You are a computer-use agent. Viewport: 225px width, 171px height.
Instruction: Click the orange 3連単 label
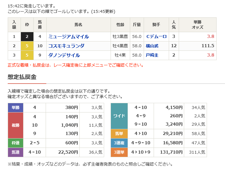(x=119, y=152)
